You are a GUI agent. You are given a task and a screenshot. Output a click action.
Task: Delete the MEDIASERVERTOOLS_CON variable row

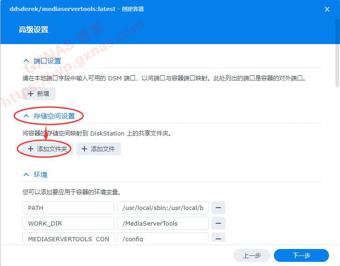[x=218, y=238]
